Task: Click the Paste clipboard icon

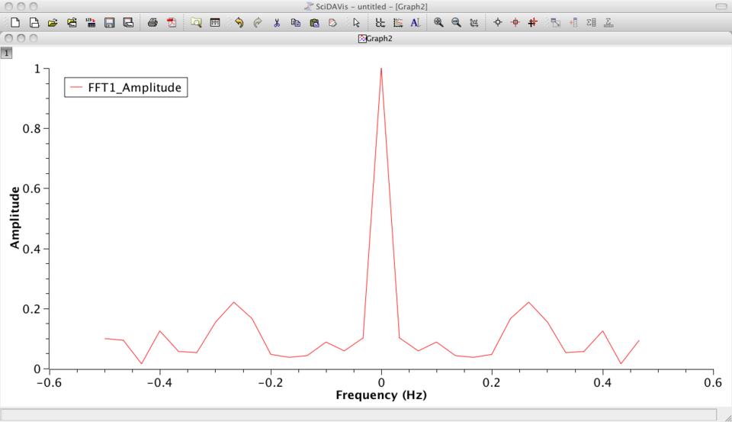Action: click(x=314, y=23)
